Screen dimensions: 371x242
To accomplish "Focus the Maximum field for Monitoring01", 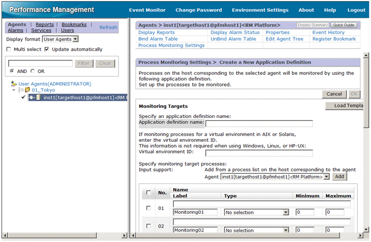I will tap(335, 212).
